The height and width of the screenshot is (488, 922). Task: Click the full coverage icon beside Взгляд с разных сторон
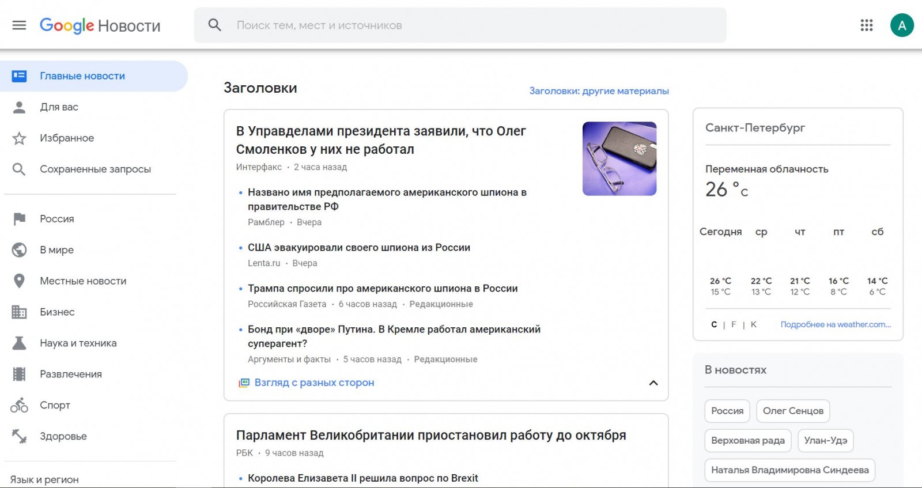coord(244,383)
